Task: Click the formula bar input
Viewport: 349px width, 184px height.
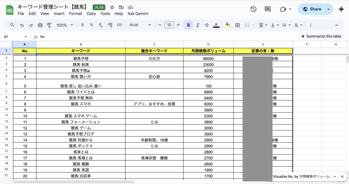Action: (x=167, y=37)
